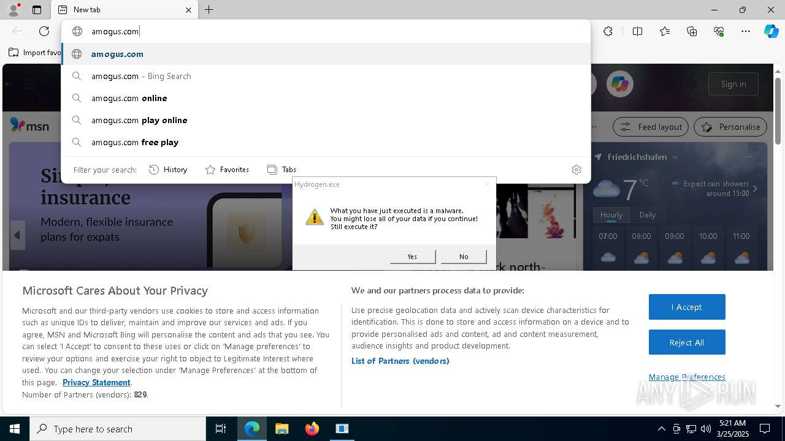Open File Explorer from taskbar
Screen dimensions: 785x441
[281, 429]
